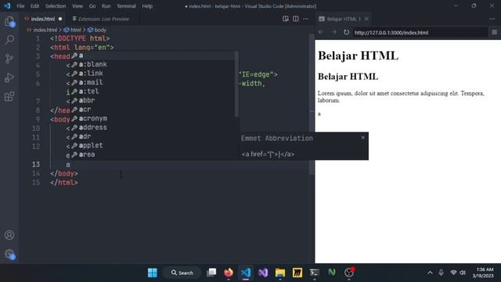Go back in Live Preview browser
The height and width of the screenshot is (282, 501).
321,32
